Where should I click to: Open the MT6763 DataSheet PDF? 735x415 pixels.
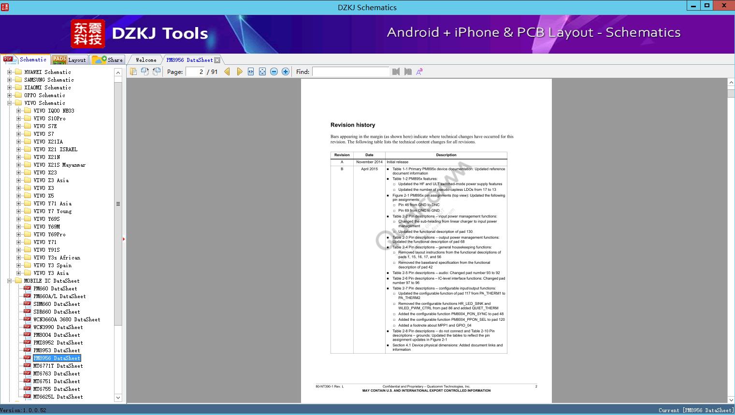pos(57,373)
